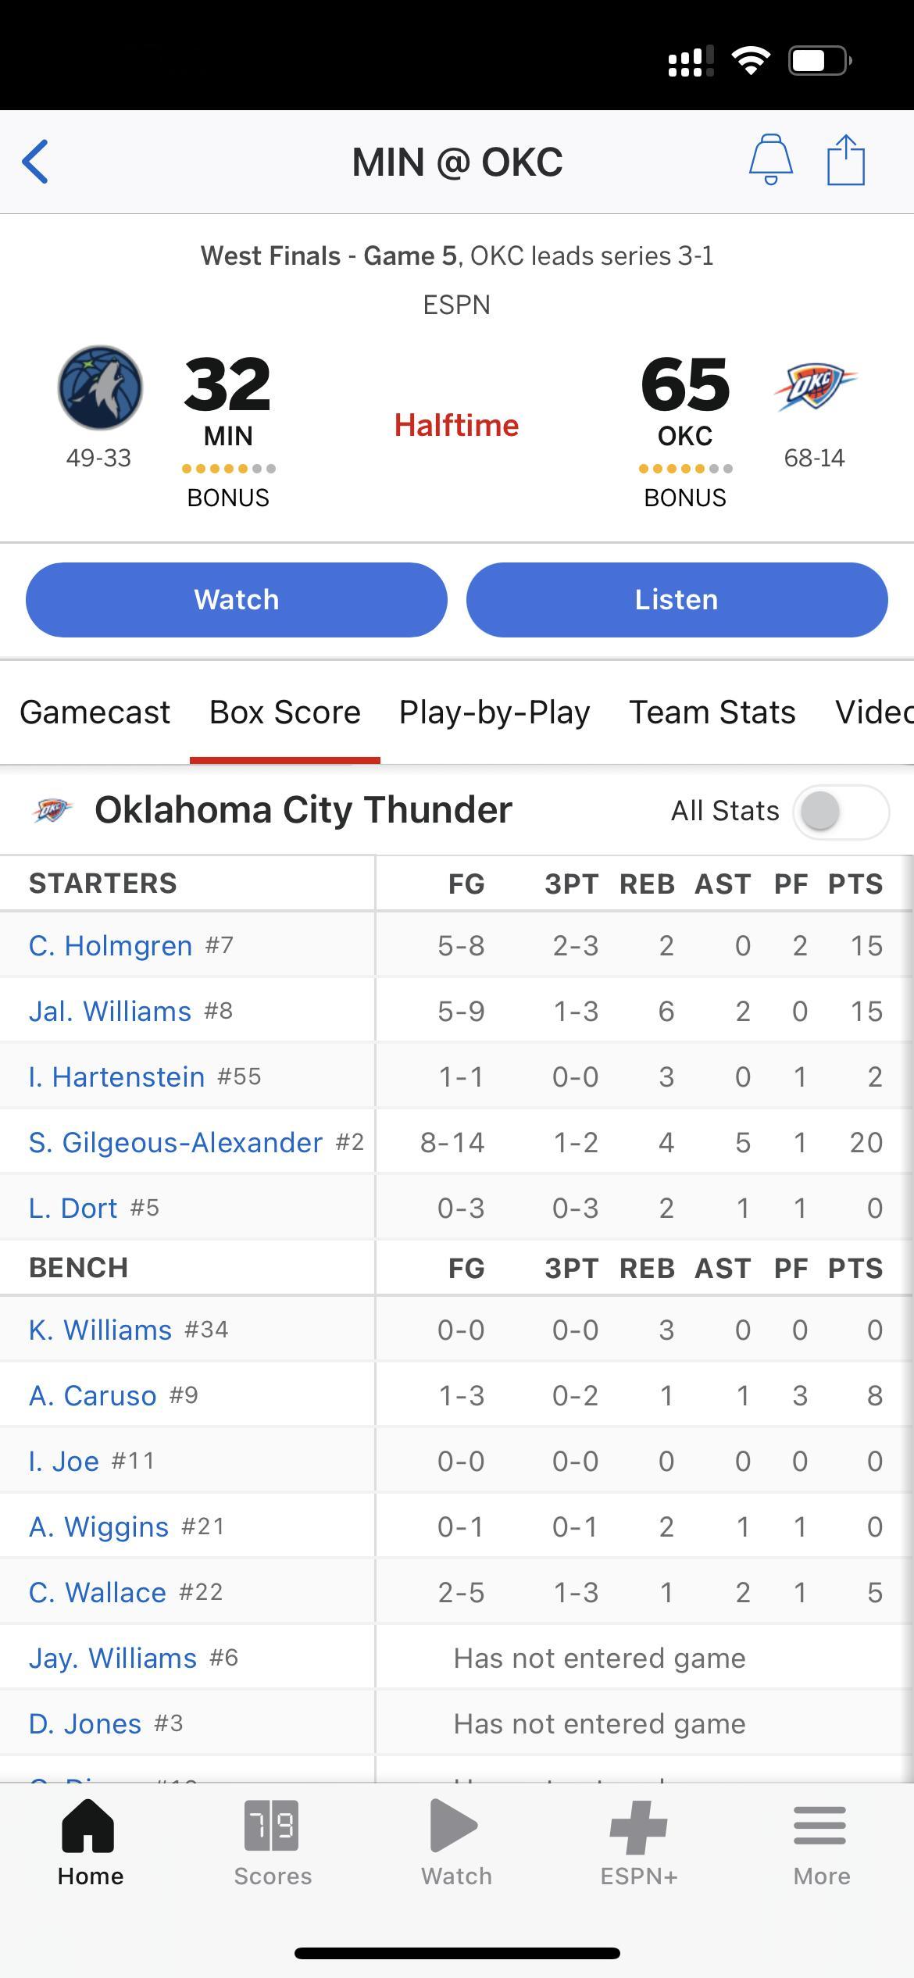Go to Scores in bottom bar

273,1844
